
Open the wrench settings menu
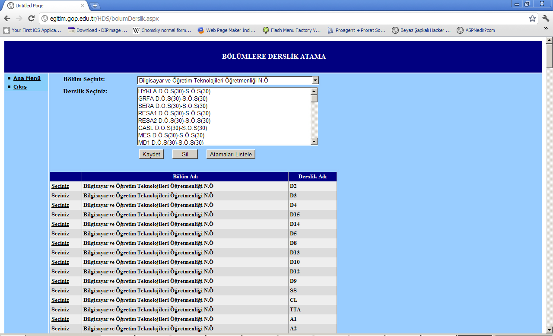click(x=545, y=19)
